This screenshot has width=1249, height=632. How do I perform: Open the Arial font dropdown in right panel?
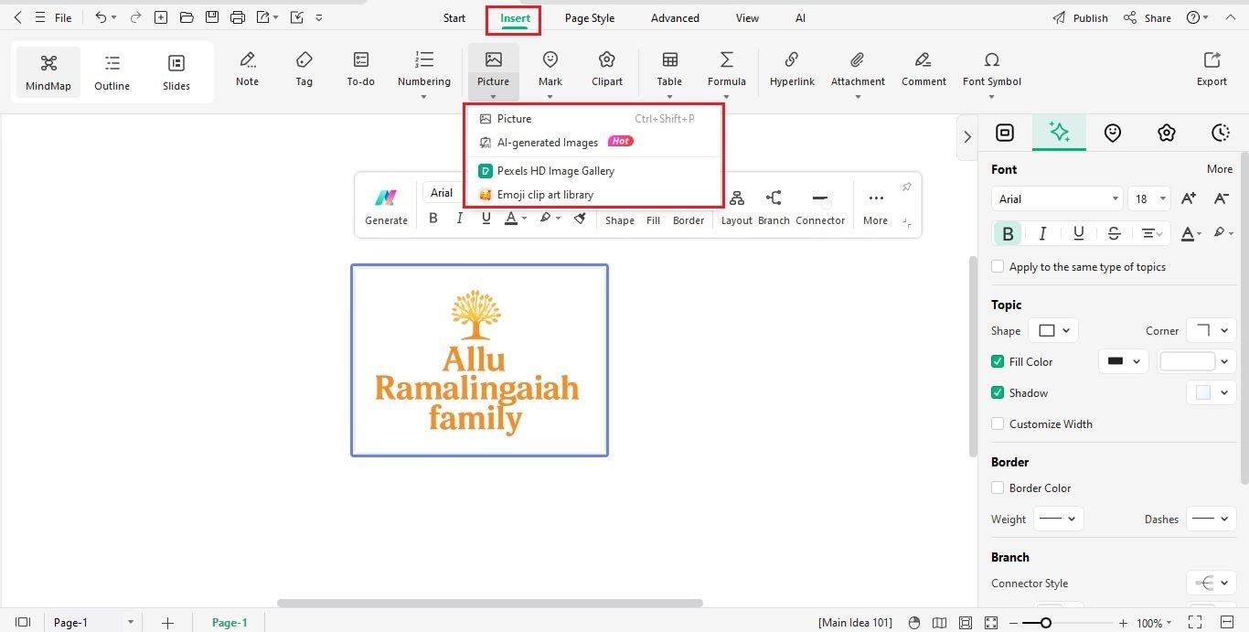(x=1057, y=198)
